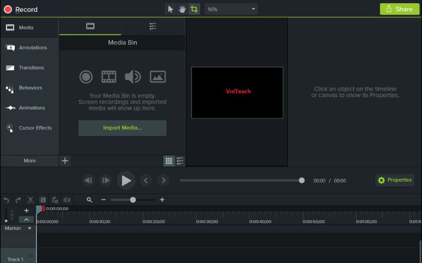Click the Paste icon in timeline toolbar
Viewport: 422px width, 263px height.
pyautogui.click(x=55, y=200)
